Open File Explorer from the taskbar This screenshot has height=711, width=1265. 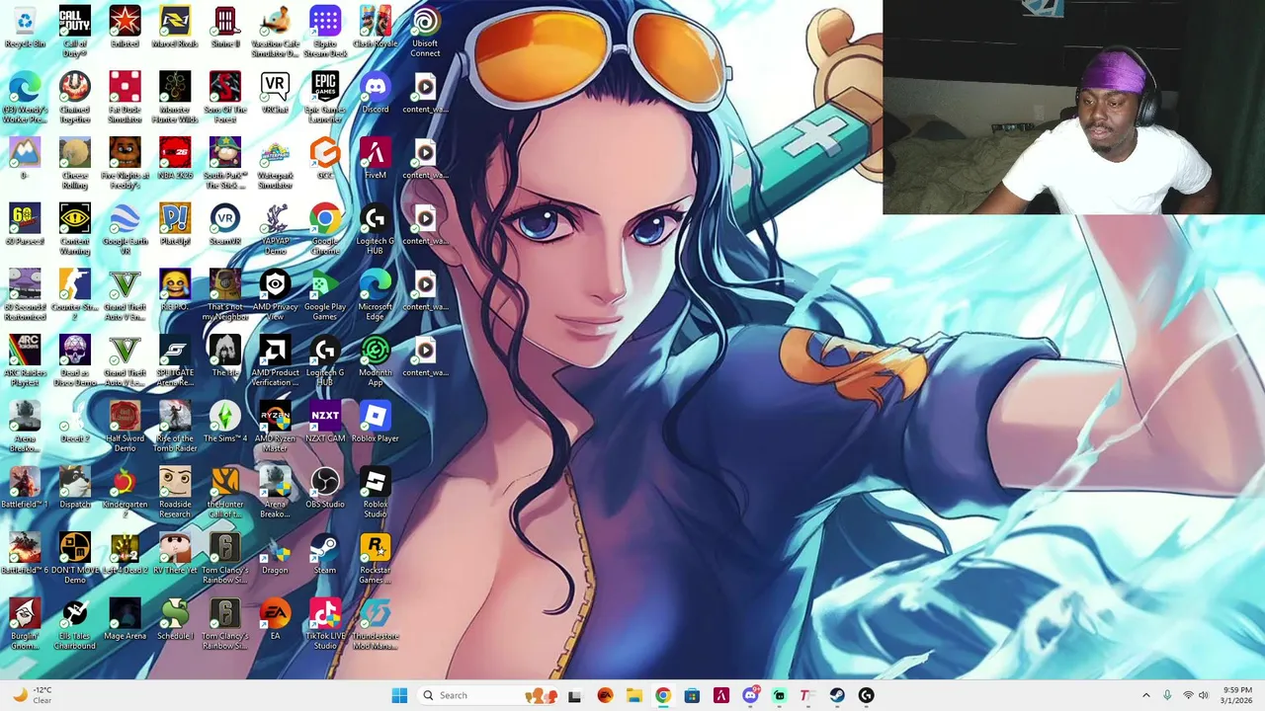click(x=633, y=695)
